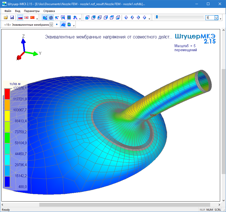
Task: Expand overflow arrow after the legend button
Action: 74,26
